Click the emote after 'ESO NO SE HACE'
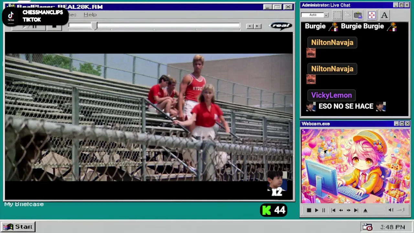The width and height of the screenshot is (414, 233). pos(381,106)
